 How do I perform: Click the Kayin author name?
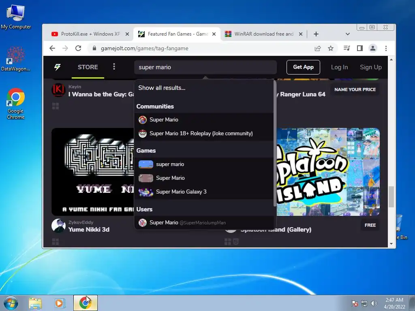tap(75, 87)
